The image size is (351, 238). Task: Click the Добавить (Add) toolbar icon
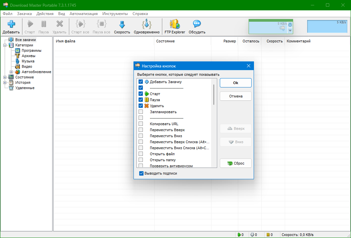(x=11, y=24)
